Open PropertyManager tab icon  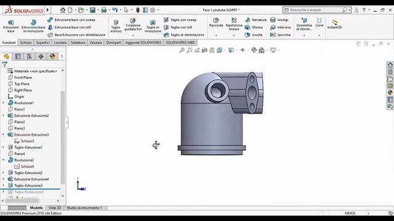point(18,56)
